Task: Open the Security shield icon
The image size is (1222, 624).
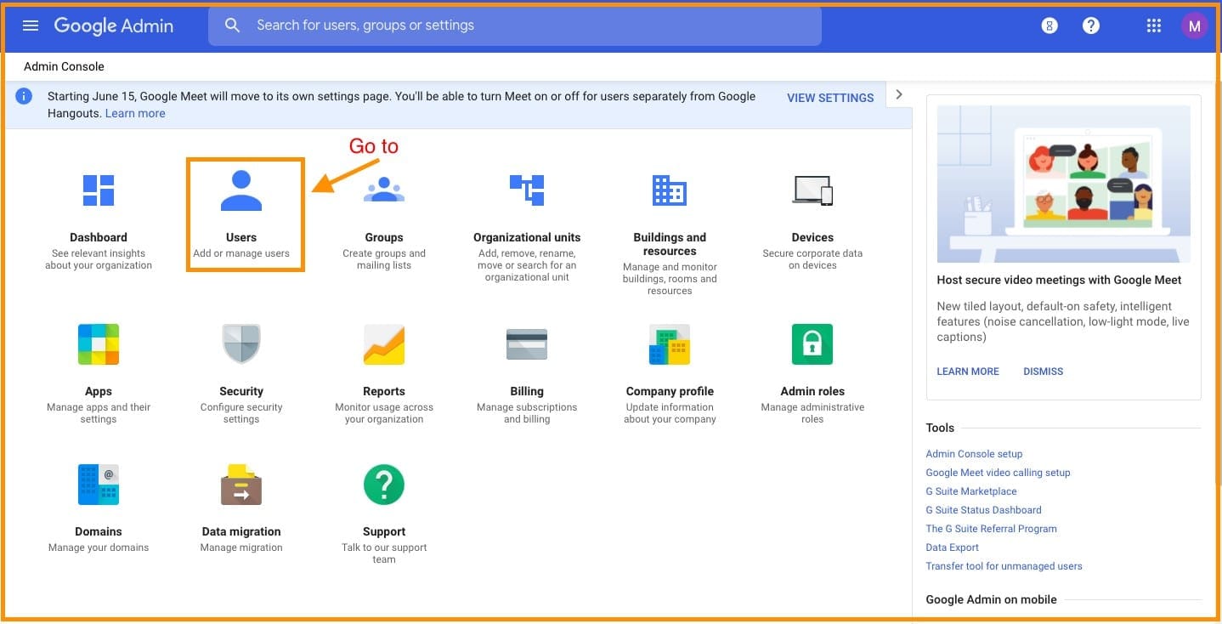Action: click(241, 344)
